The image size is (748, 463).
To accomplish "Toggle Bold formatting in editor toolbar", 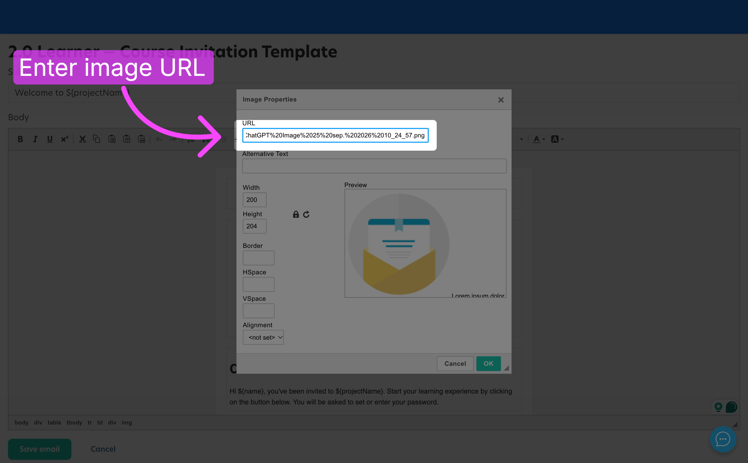I will [20, 139].
